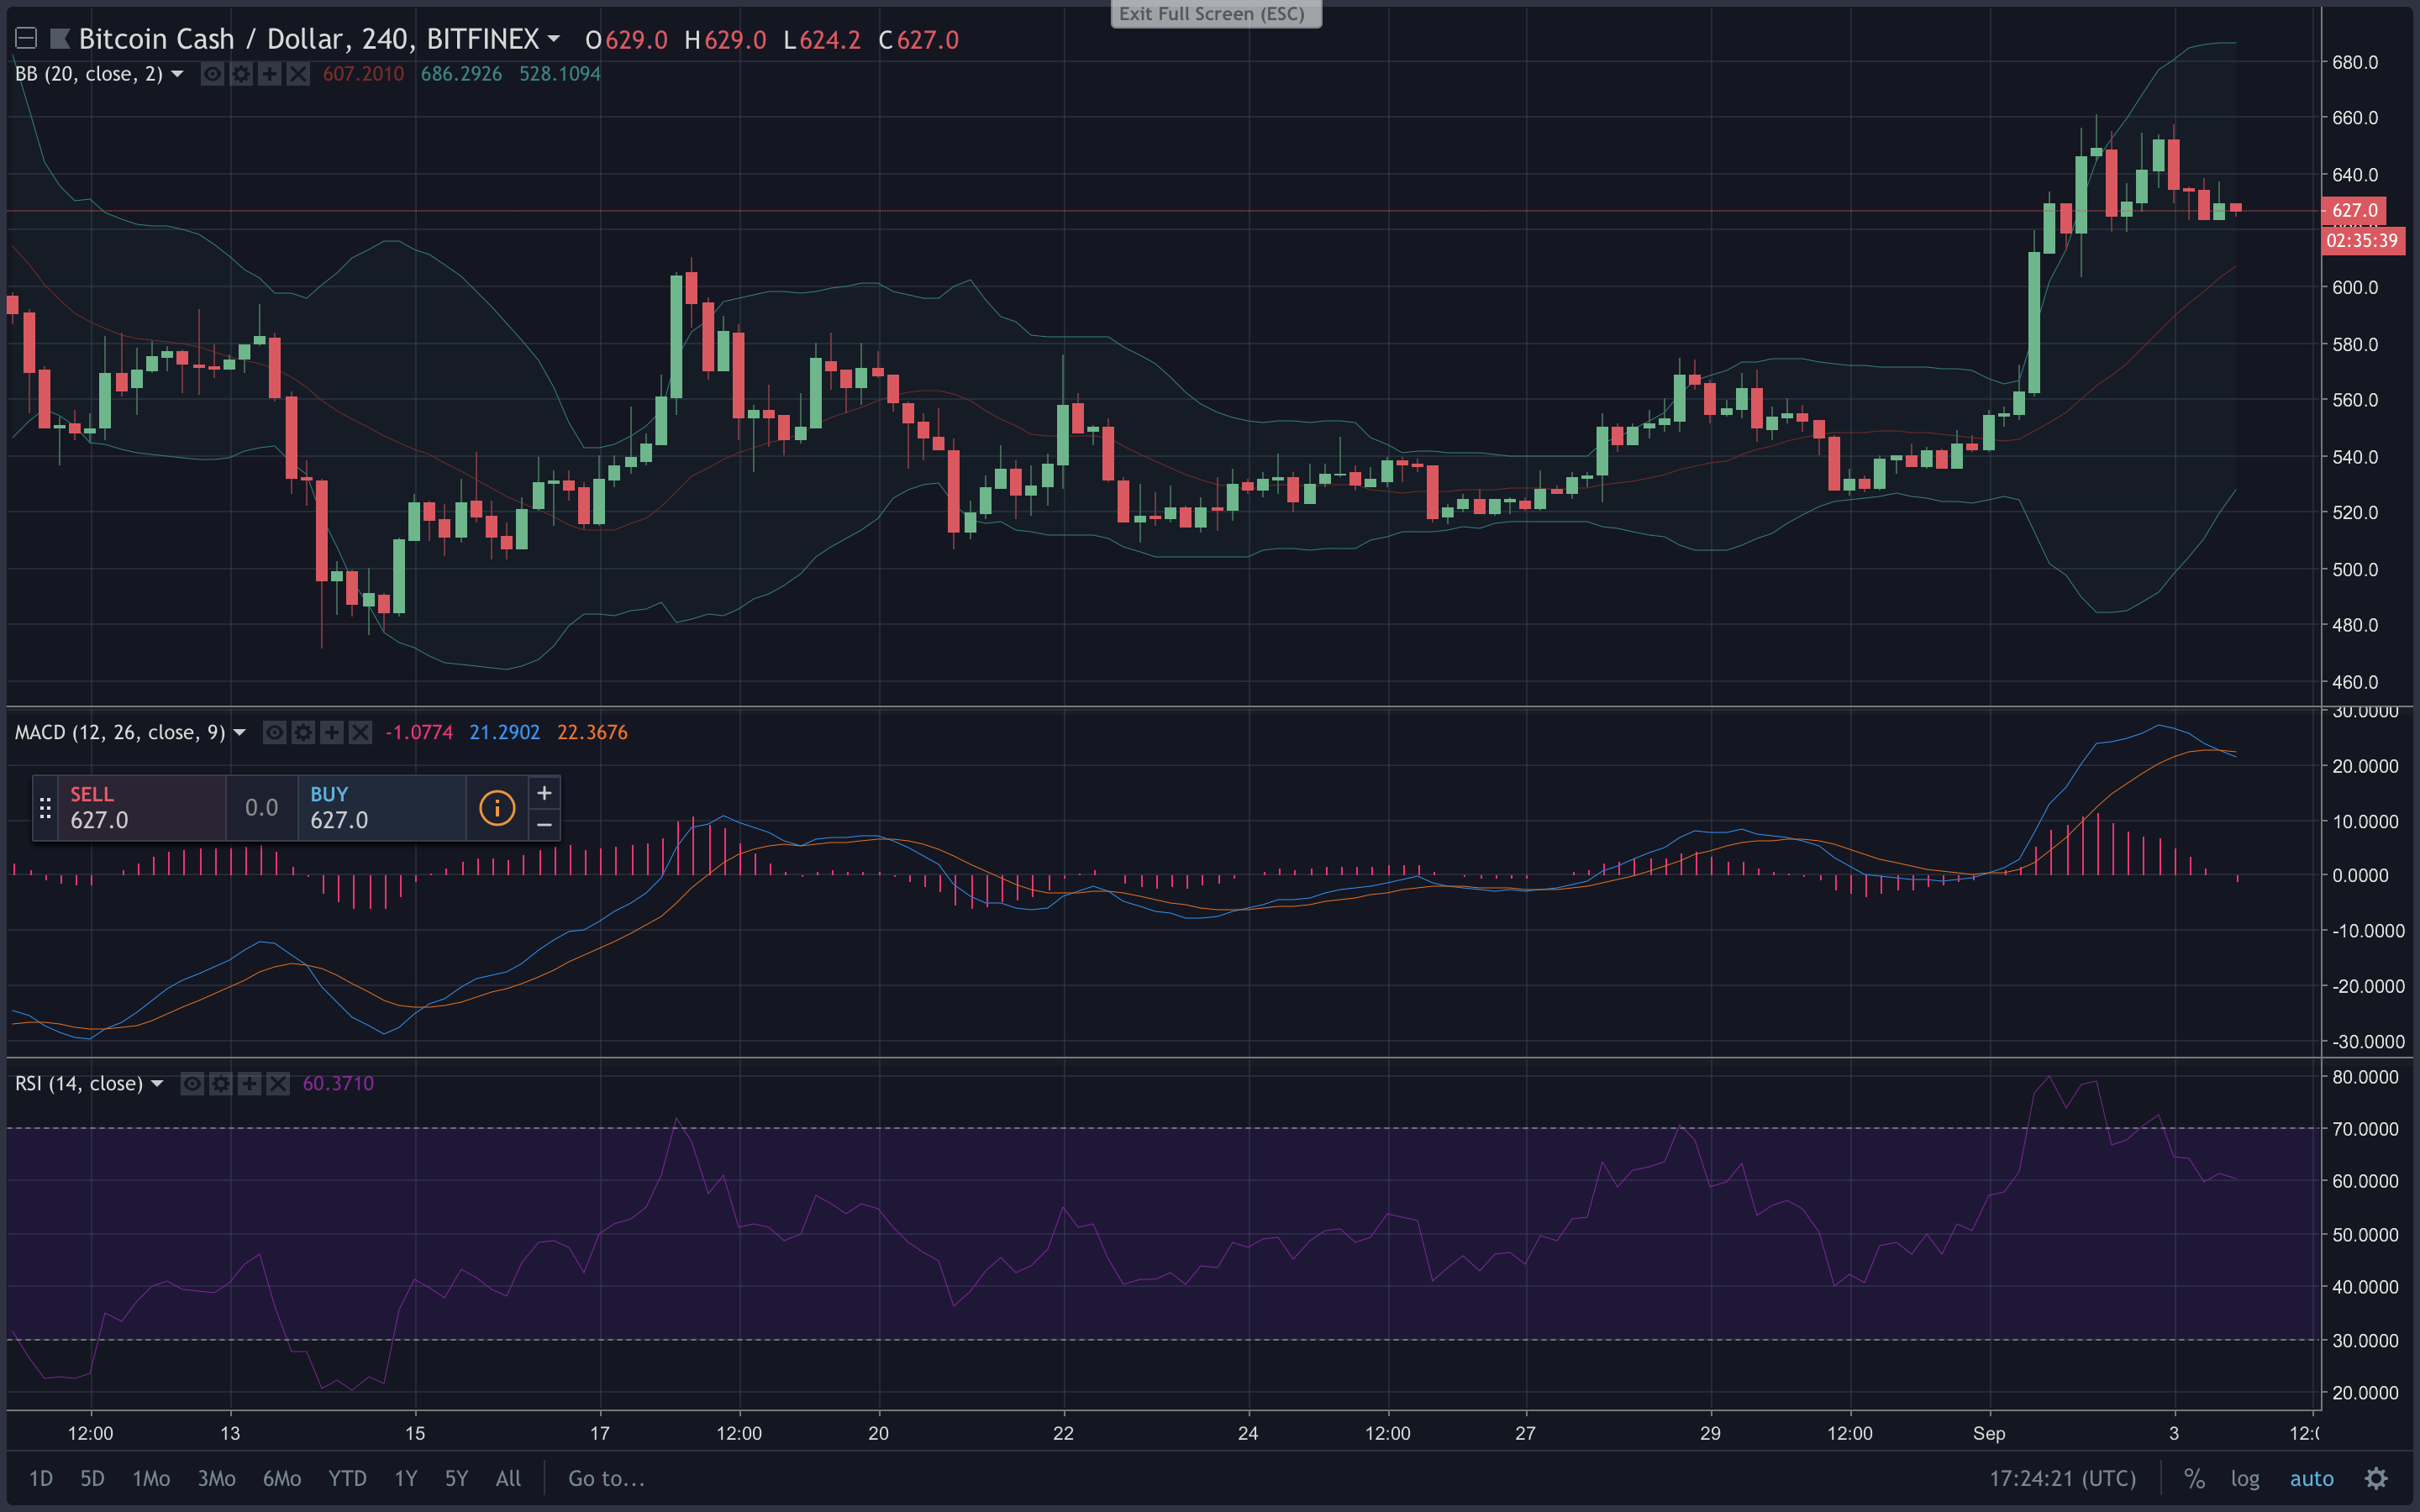This screenshot has height=1512, width=2420.
Task: Toggle MACD indicator visibility eye
Action: (x=274, y=733)
